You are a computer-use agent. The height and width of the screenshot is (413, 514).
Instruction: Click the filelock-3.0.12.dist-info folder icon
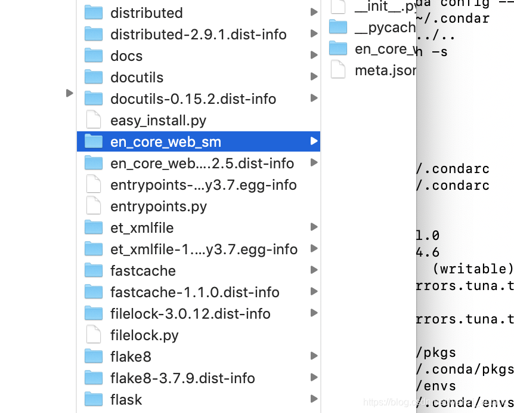(94, 313)
